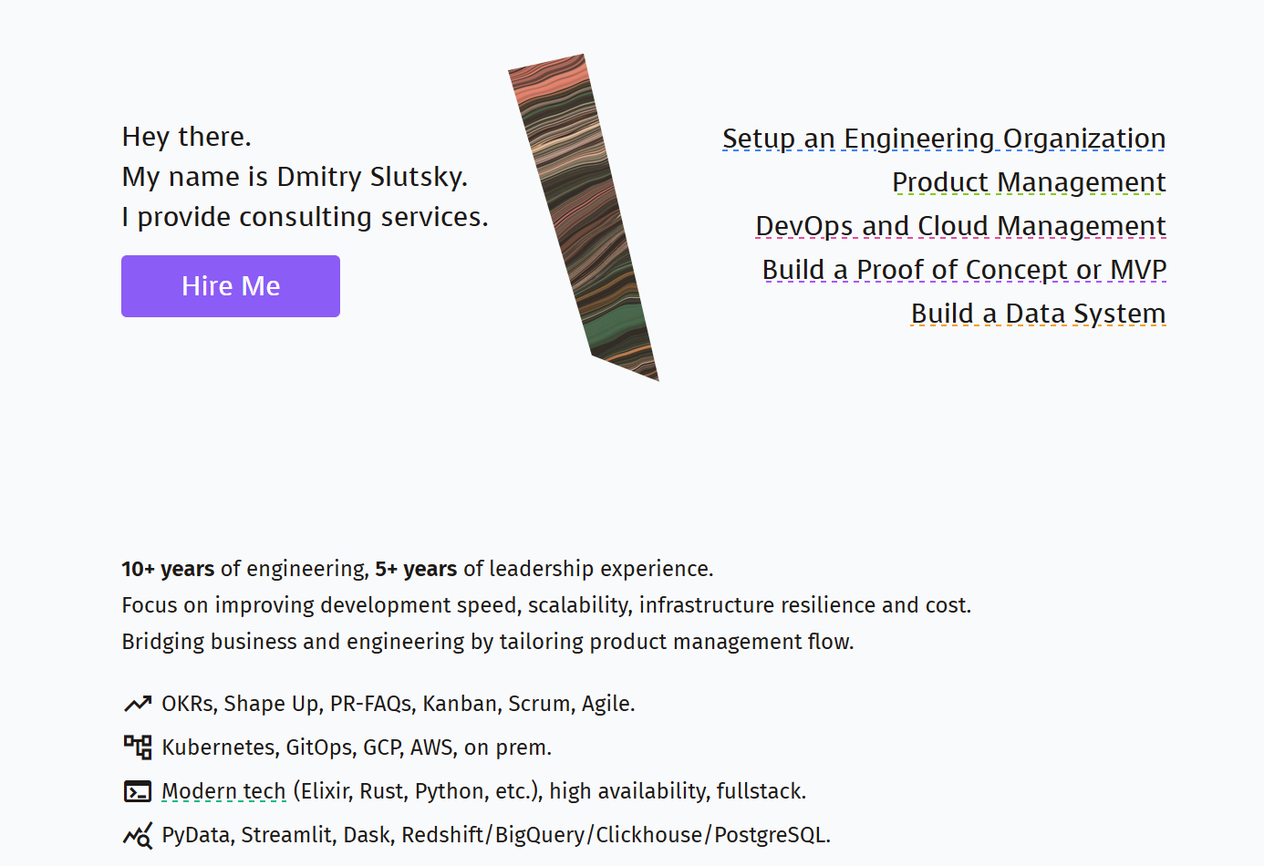
Task: Click the "Focus on improving development speed" sentence
Action: click(546, 605)
